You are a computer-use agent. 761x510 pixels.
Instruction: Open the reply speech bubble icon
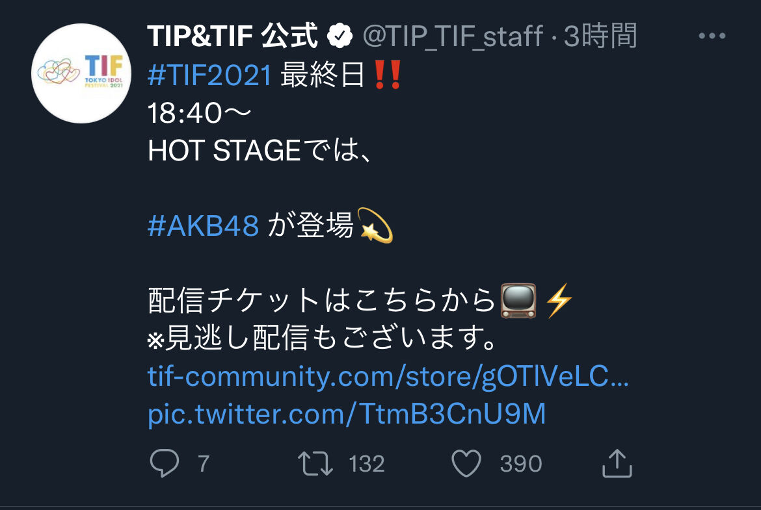click(x=165, y=463)
